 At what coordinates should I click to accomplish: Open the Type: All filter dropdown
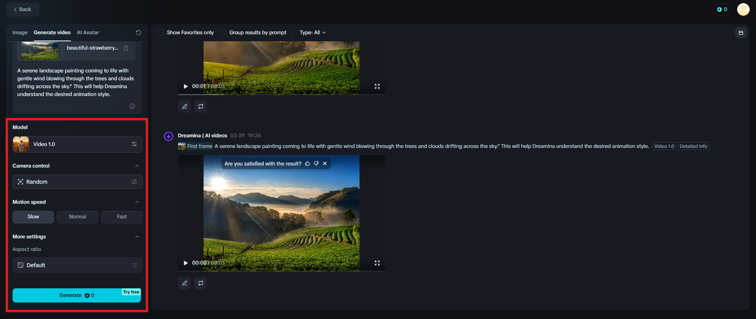click(x=313, y=33)
